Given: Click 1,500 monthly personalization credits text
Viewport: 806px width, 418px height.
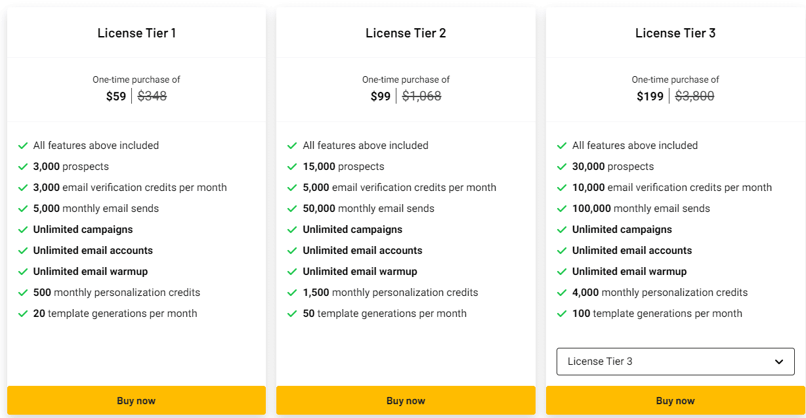Looking at the screenshot, I should point(391,293).
